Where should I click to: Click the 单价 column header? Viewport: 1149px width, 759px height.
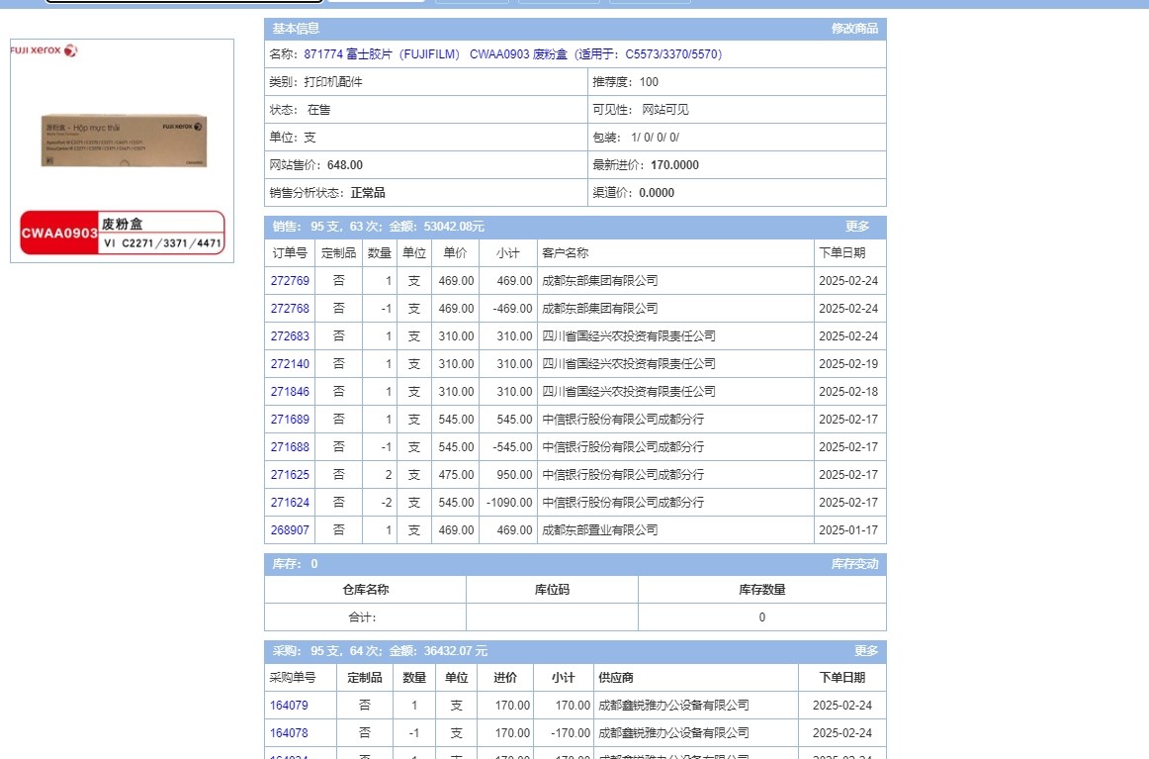point(455,253)
